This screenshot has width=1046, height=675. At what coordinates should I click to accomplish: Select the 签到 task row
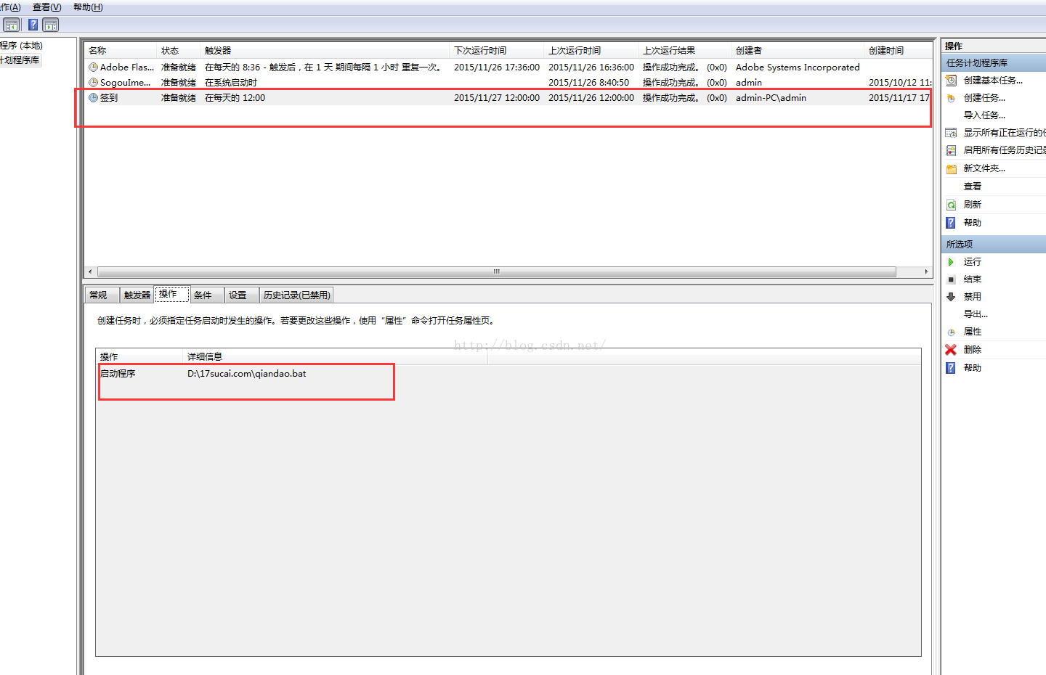pos(109,98)
